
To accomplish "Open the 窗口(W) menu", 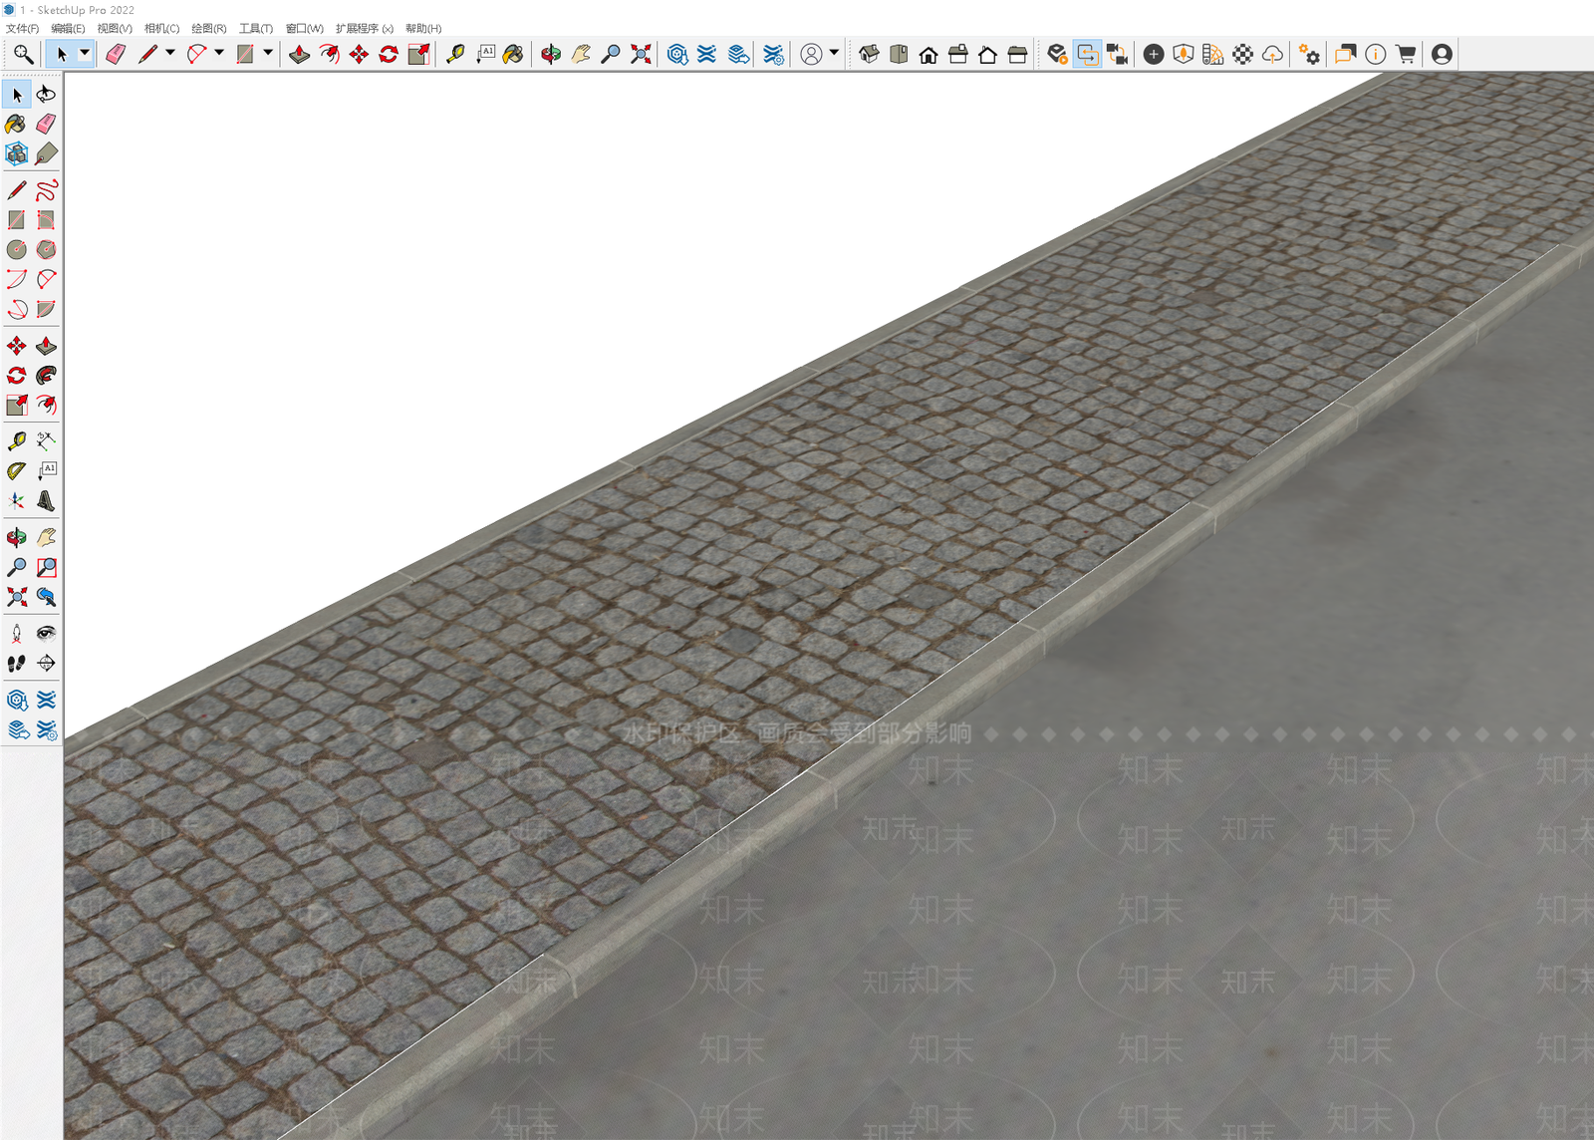I will click(305, 29).
